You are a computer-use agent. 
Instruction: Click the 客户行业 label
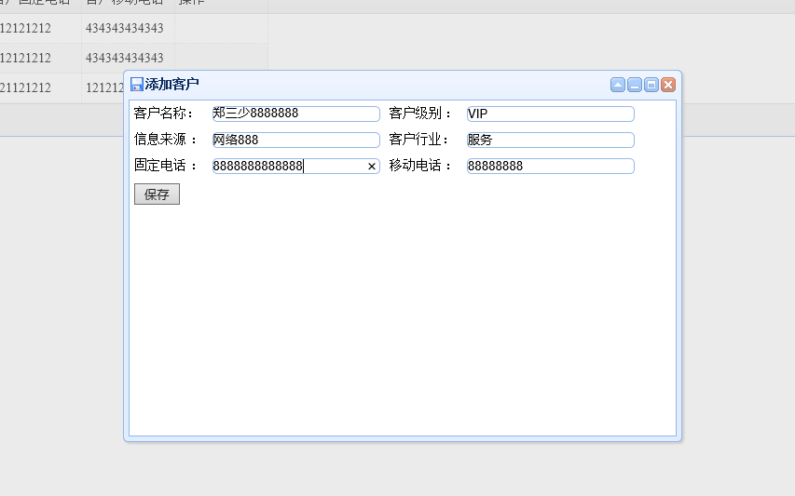pyautogui.click(x=418, y=140)
